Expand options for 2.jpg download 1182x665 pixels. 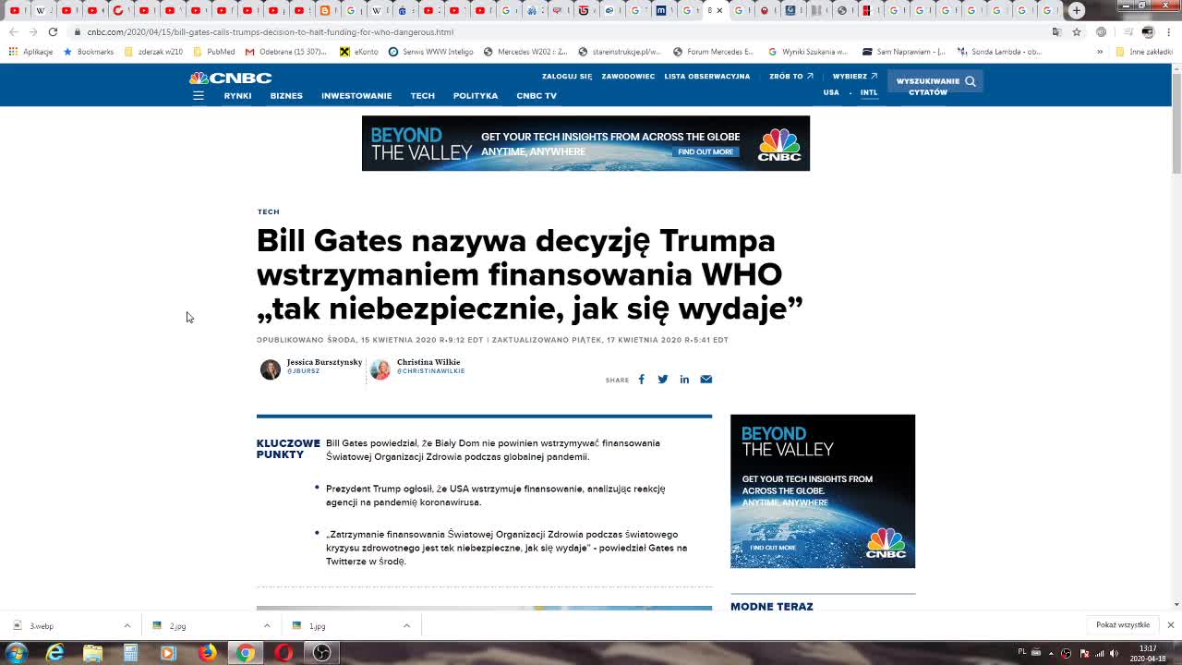(x=266, y=626)
